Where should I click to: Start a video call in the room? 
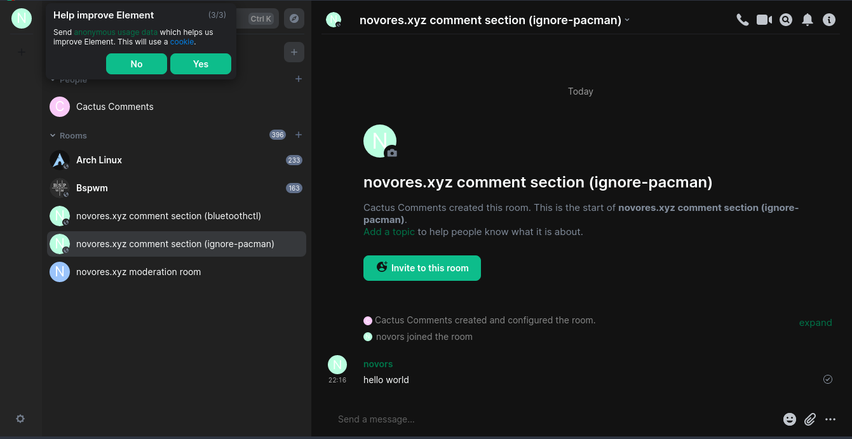[764, 20]
